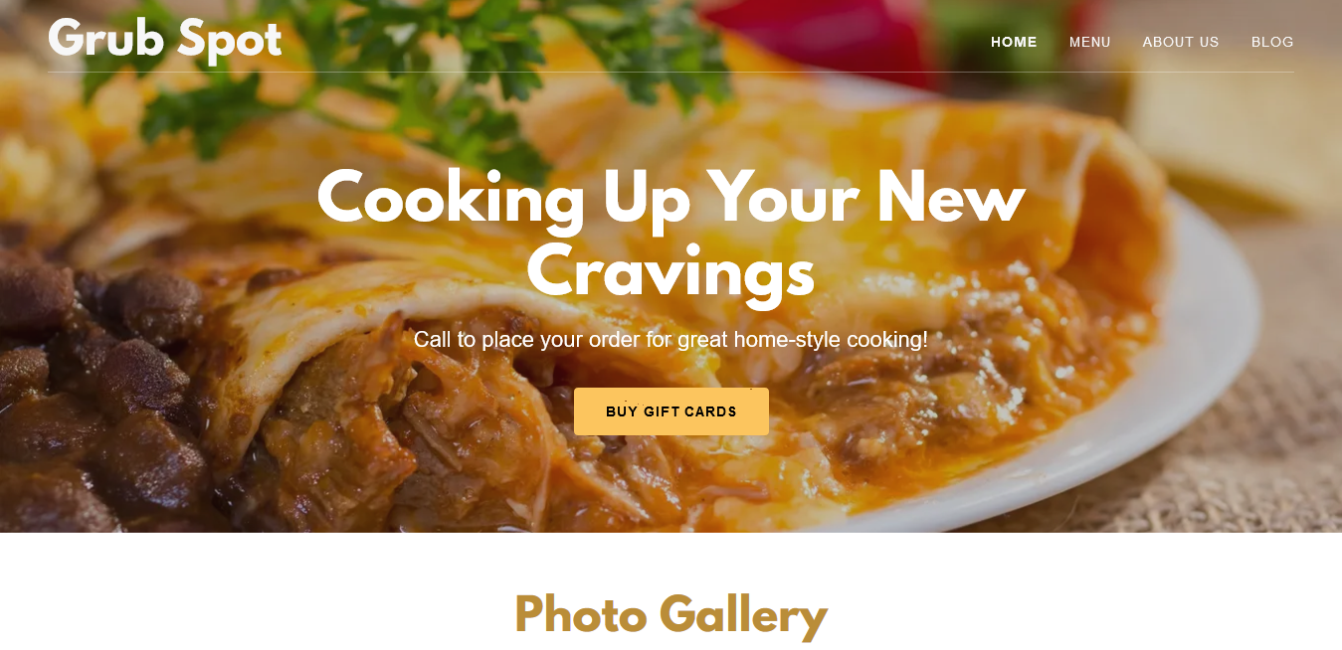Go to the MENU page
Image resolution: width=1342 pixels, height=650 pixels.
tap(1090, 42)
